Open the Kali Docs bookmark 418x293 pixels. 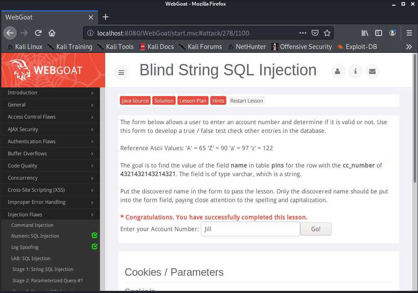point(157,47)
